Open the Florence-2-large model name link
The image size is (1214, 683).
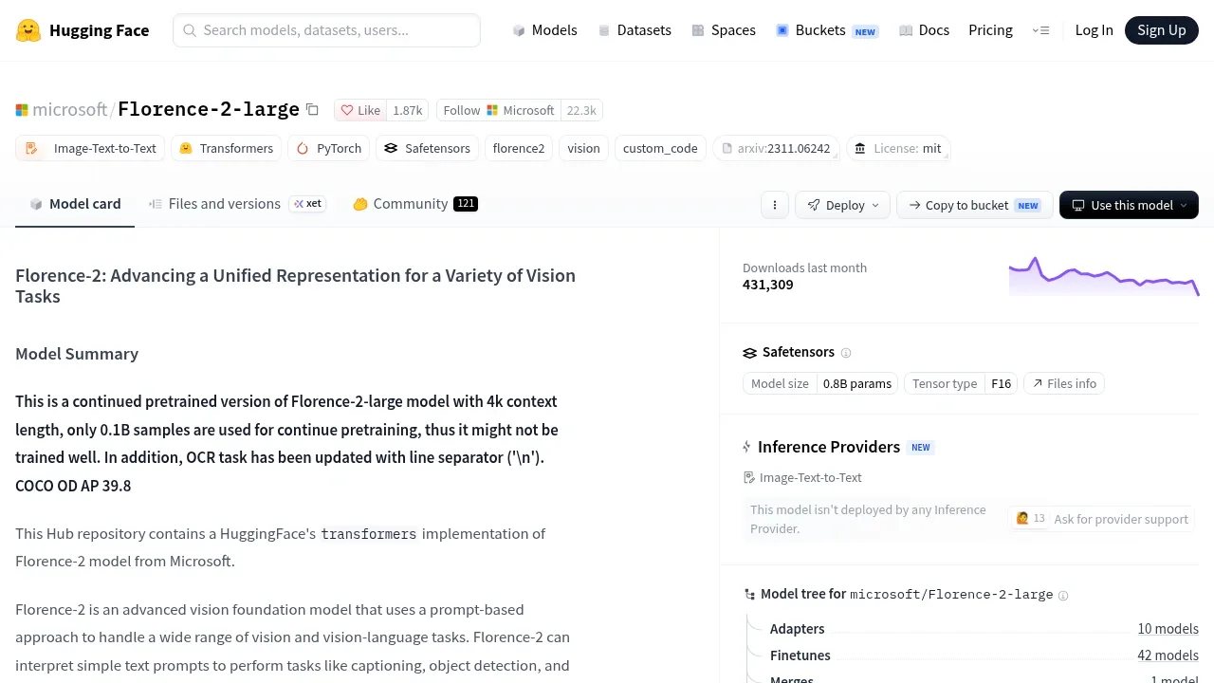click(x=209, y=109)
